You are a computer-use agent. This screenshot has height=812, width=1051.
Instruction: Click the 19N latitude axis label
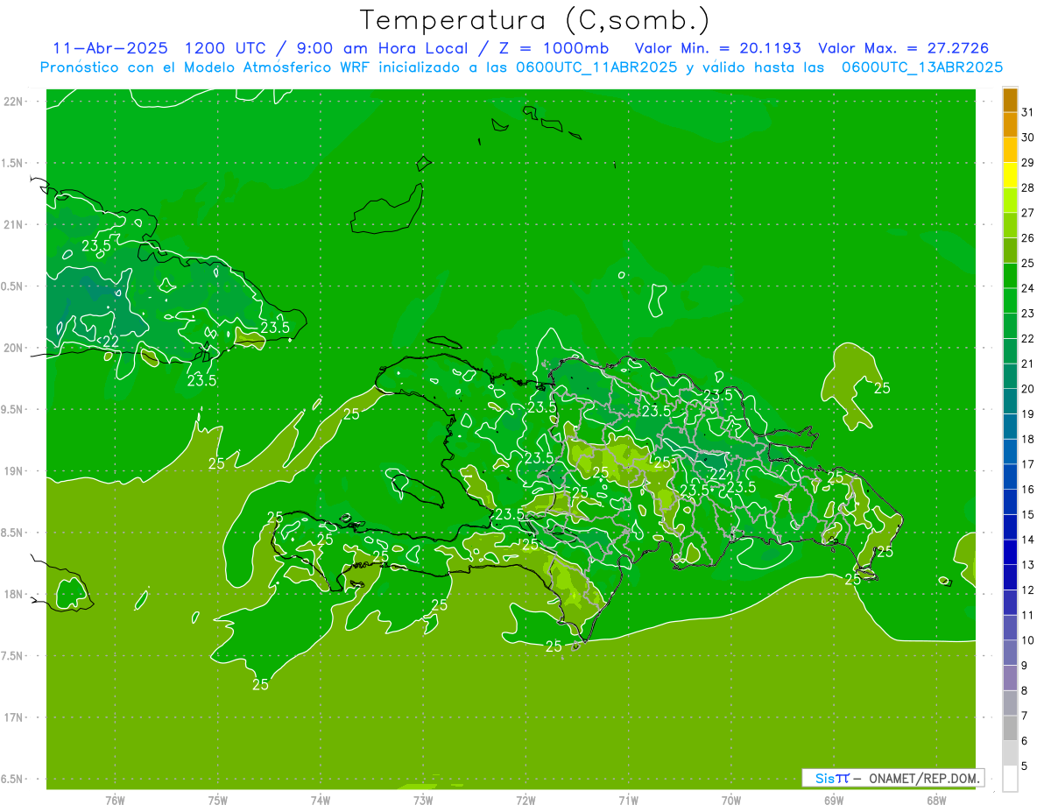click(x=15, y=471)
